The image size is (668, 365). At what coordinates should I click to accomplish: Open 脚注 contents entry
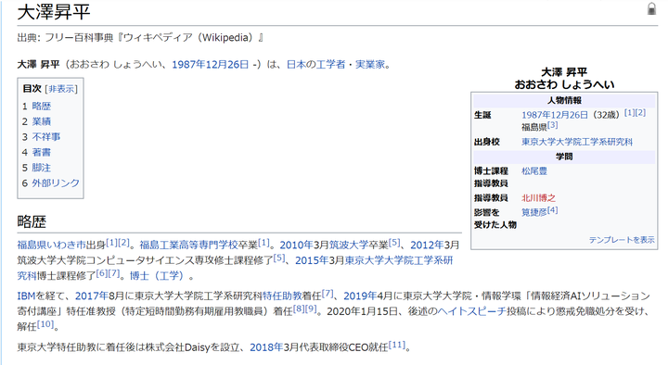click(42, 167)
